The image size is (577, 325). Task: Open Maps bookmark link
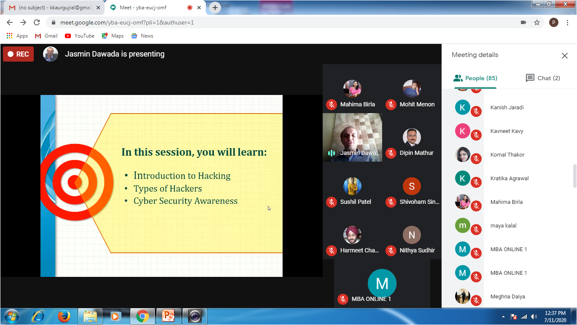tap(113, 36)
